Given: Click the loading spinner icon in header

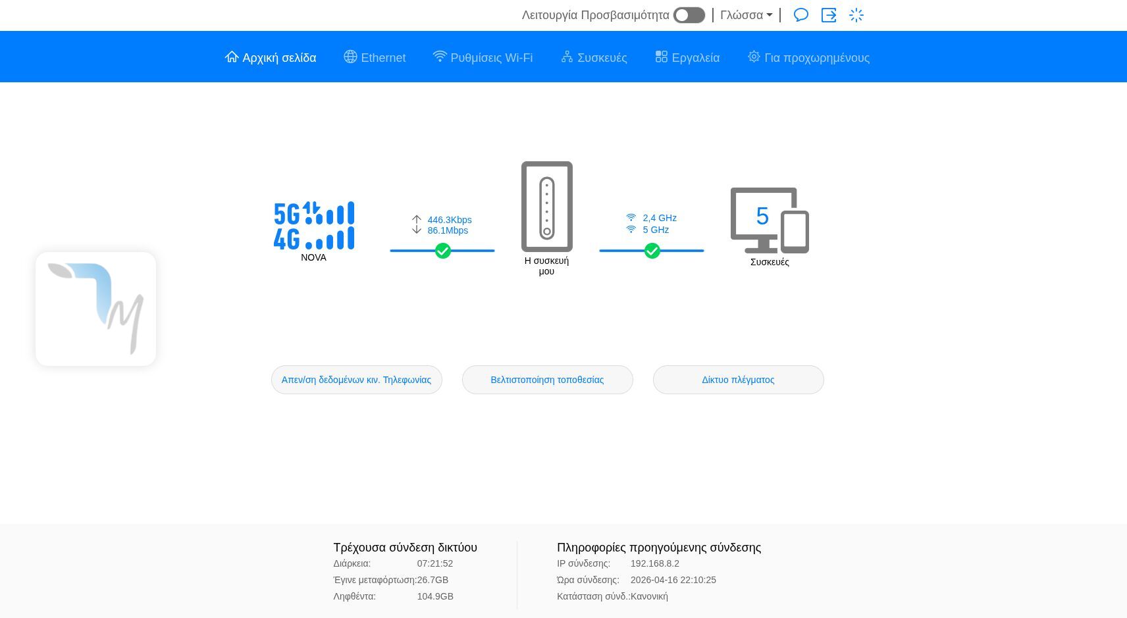Looking at the screenshot, I should pyautogui.click(x=856, y=15).
